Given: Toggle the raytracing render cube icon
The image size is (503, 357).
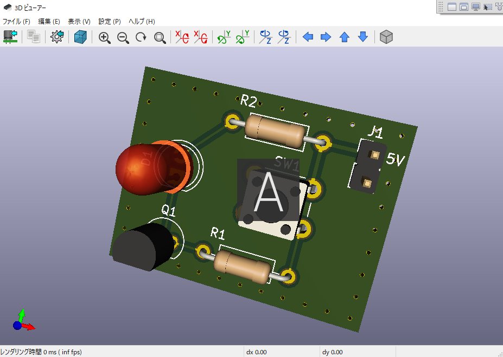Looking at the screenshot, I should tap(80, 37).
